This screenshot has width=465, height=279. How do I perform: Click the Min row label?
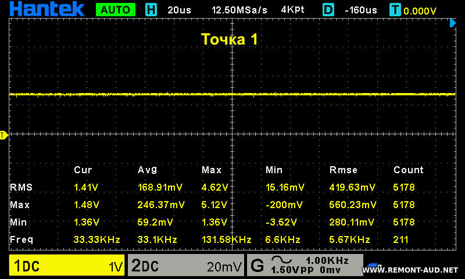coord(19,223)
